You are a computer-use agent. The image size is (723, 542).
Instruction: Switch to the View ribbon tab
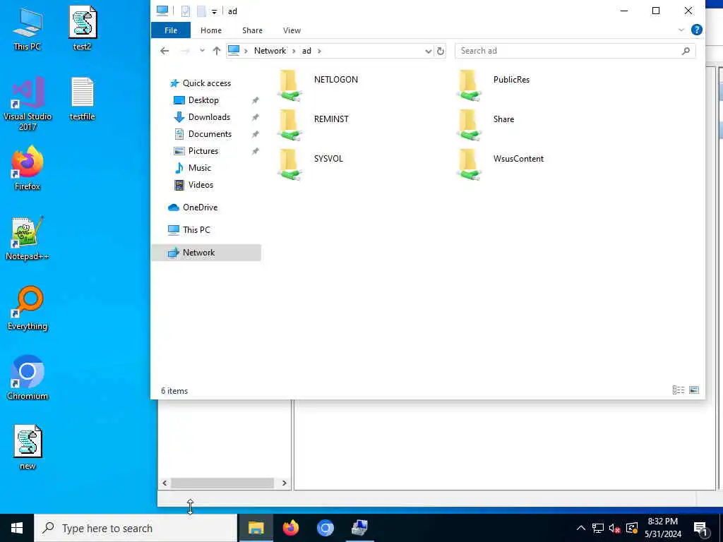click(x=292, y=30)
